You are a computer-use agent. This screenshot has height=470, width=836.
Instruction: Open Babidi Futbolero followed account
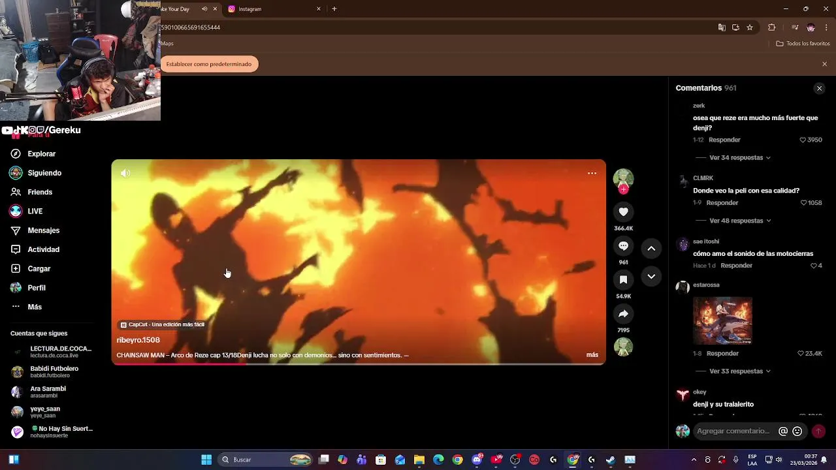pyautogui.click(x=52, y=372)
